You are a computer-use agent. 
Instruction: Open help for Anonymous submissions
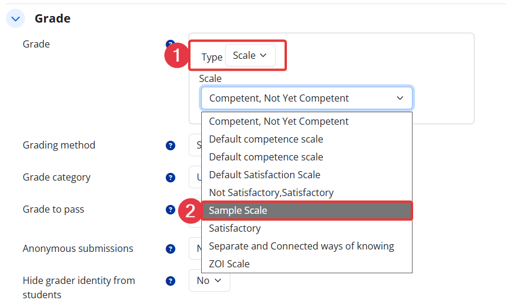170,249
